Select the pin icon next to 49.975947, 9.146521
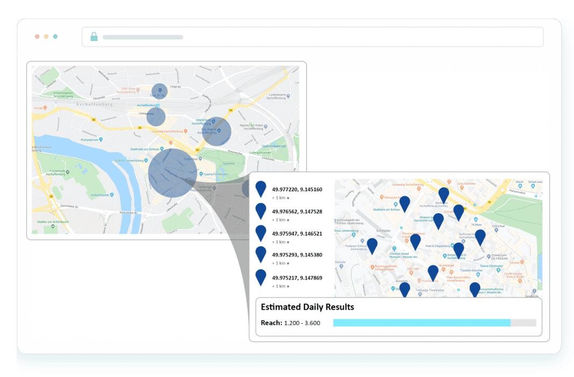 pos(261,233)
